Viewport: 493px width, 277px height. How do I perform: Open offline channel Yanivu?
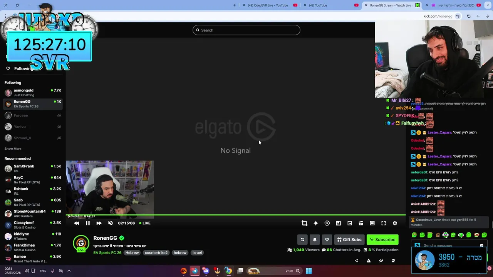coord(33,127)
